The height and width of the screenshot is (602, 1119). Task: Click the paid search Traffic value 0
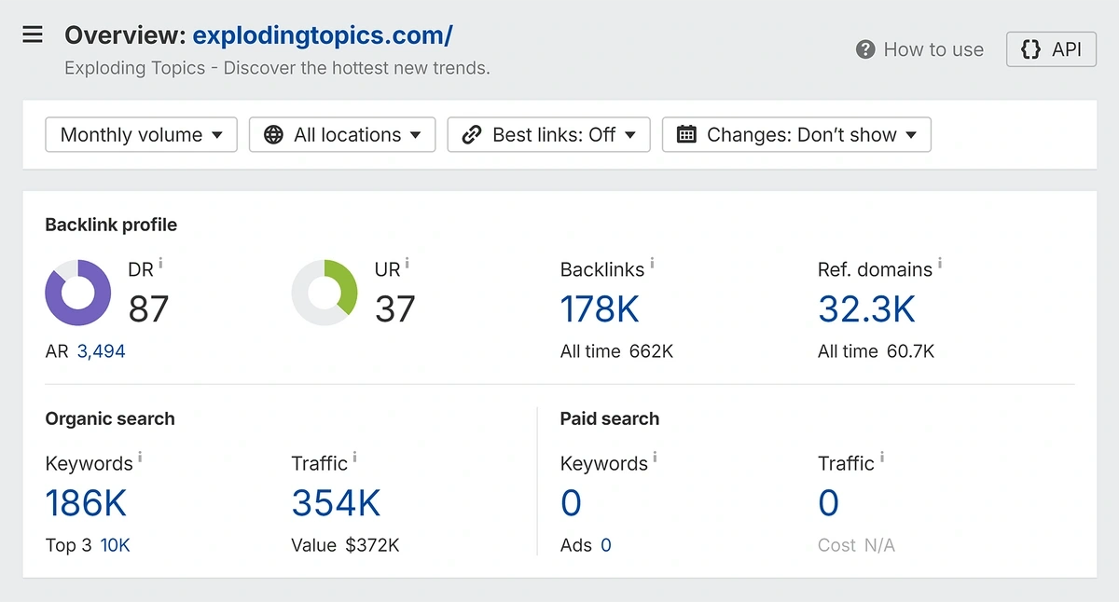[x=828, y=503]
